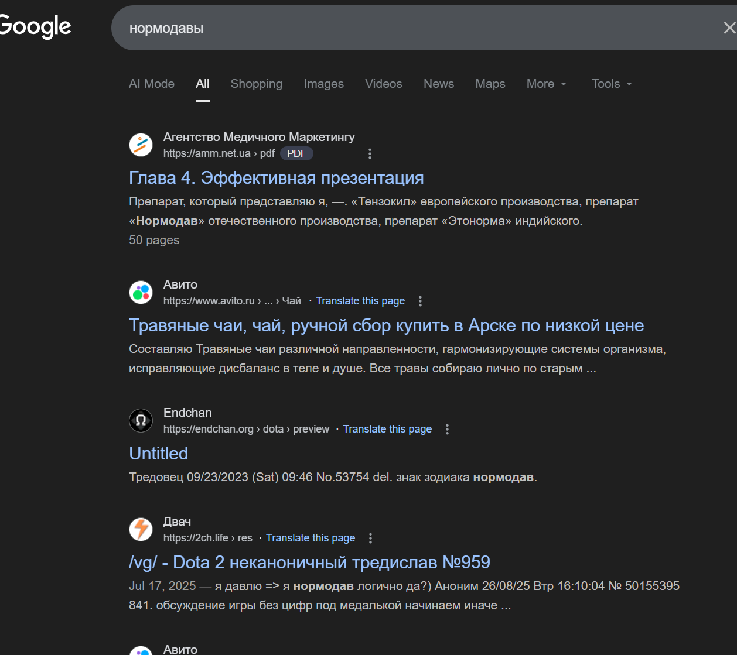Clear the search box with X

pyautogui.click(x=729, y=28)
